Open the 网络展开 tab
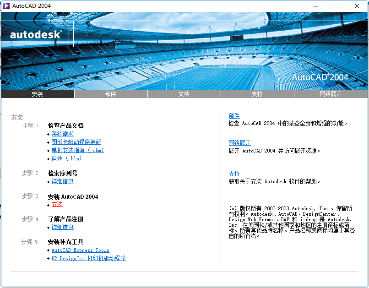Viewport: 369px width, 288px height. coord(330,94)
